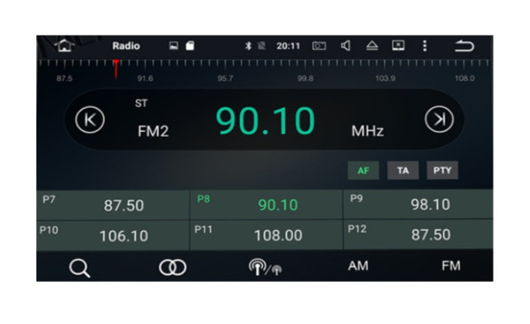Tap the speaker volume icon
The height and width of the screenshot is (324, 530).
point(345,46)
